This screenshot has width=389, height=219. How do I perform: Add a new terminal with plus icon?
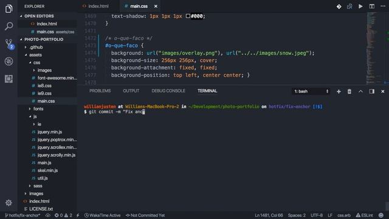pos(339,92)
